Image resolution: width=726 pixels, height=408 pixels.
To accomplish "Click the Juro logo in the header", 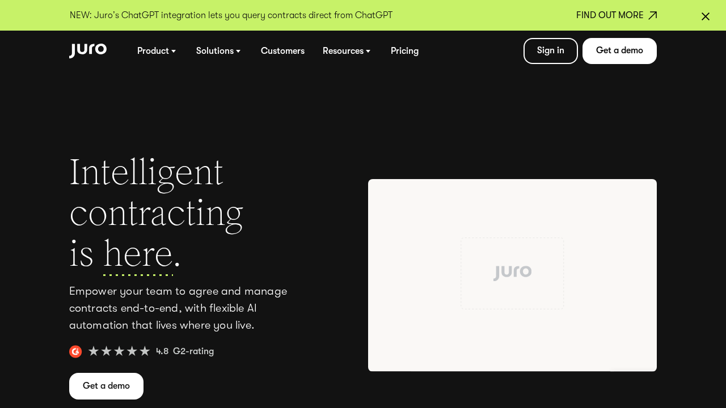I will [88, 50].
